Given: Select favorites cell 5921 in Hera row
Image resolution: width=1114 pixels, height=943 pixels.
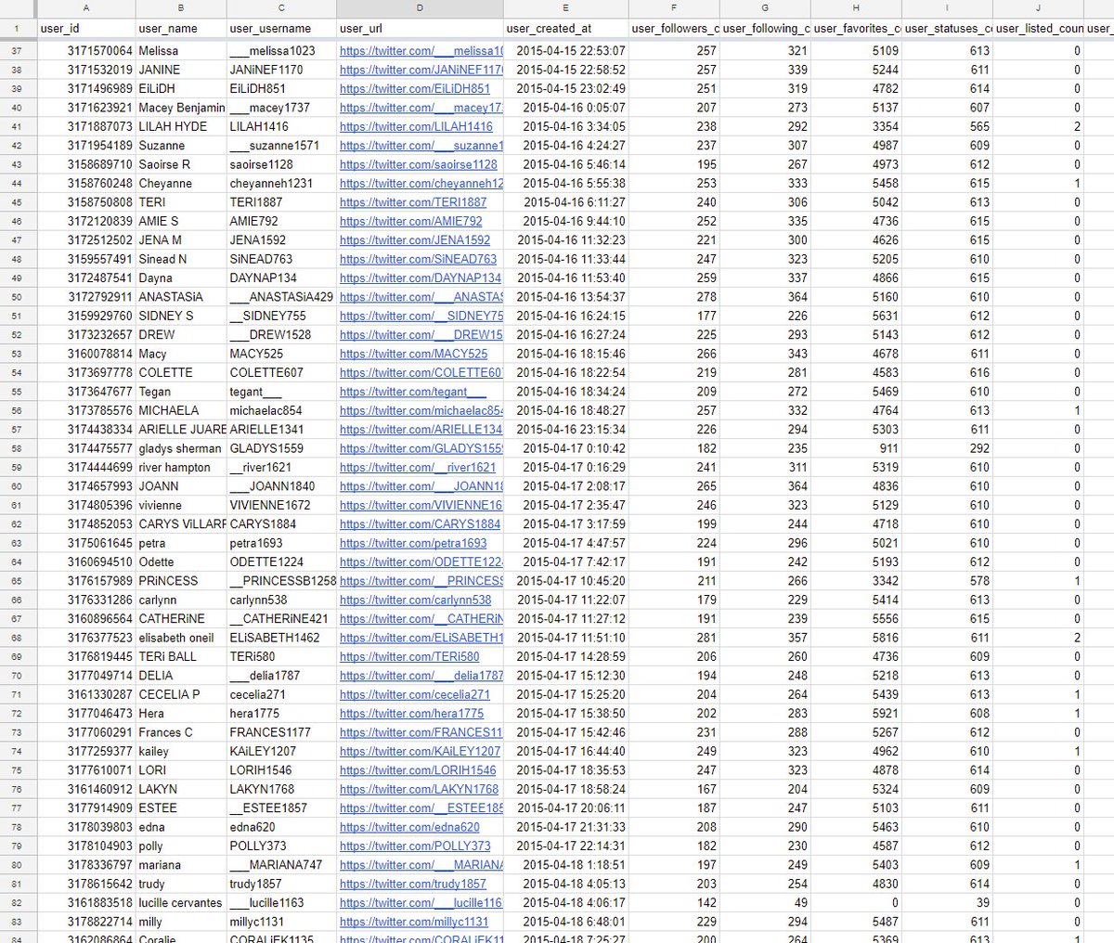Looking at the screenshot, I should tap(856, 714).
